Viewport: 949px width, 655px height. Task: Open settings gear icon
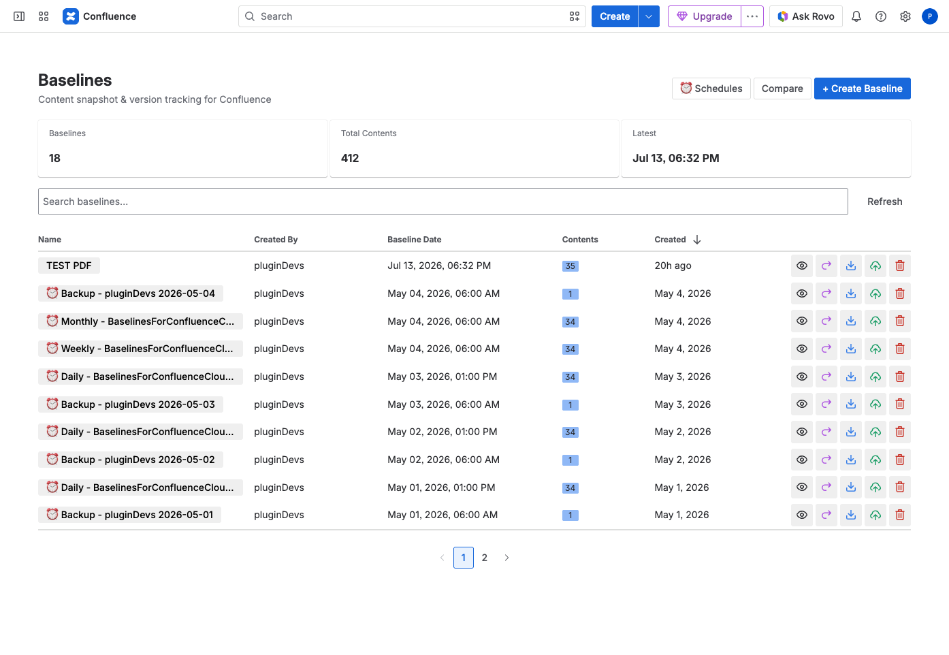click(905, 16)
